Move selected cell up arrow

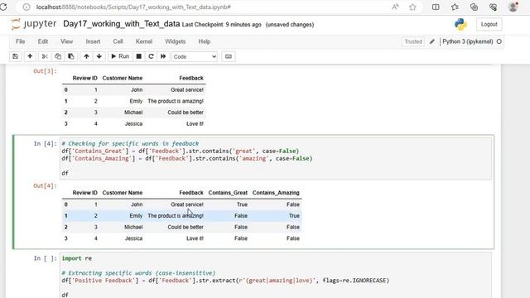(x=86, y=56)
